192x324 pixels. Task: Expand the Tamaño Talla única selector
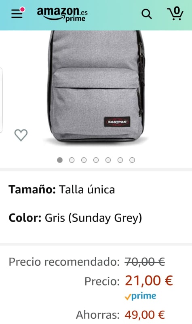(x=96, y=189)
